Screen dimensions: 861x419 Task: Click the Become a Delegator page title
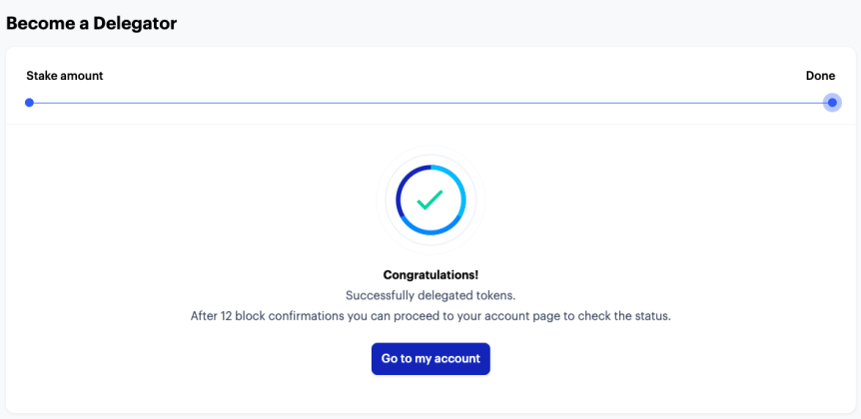click(x=91, y=24)
